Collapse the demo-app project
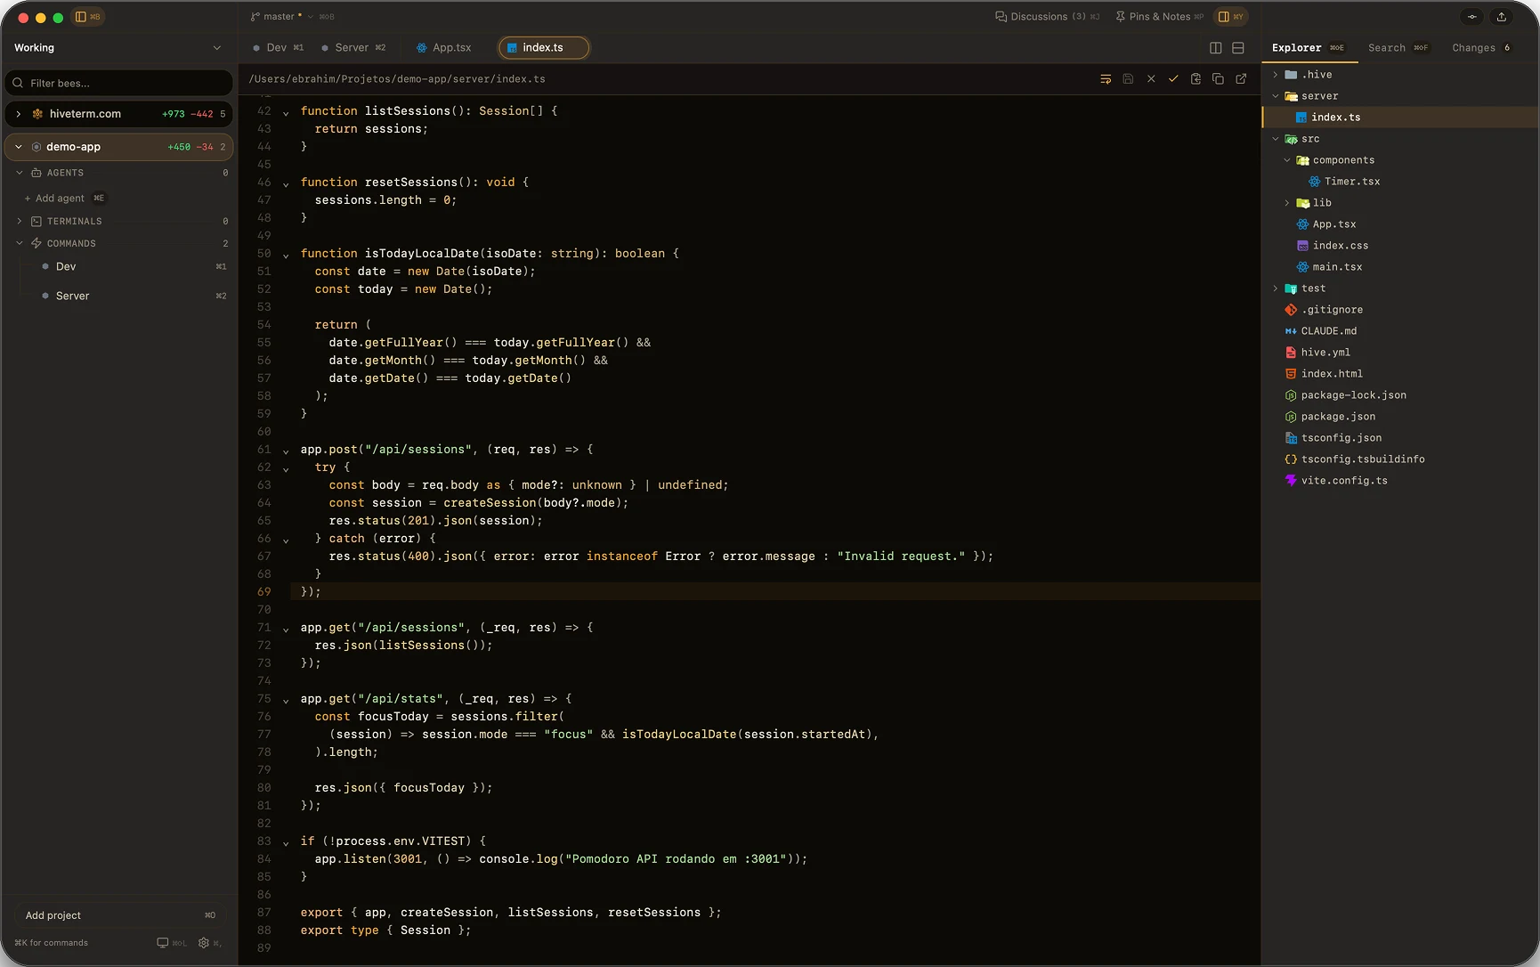The width and height of the screenshot is (1540, 967). (19, 147)
